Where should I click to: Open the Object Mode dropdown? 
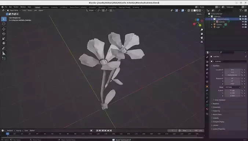coord(14,10)
